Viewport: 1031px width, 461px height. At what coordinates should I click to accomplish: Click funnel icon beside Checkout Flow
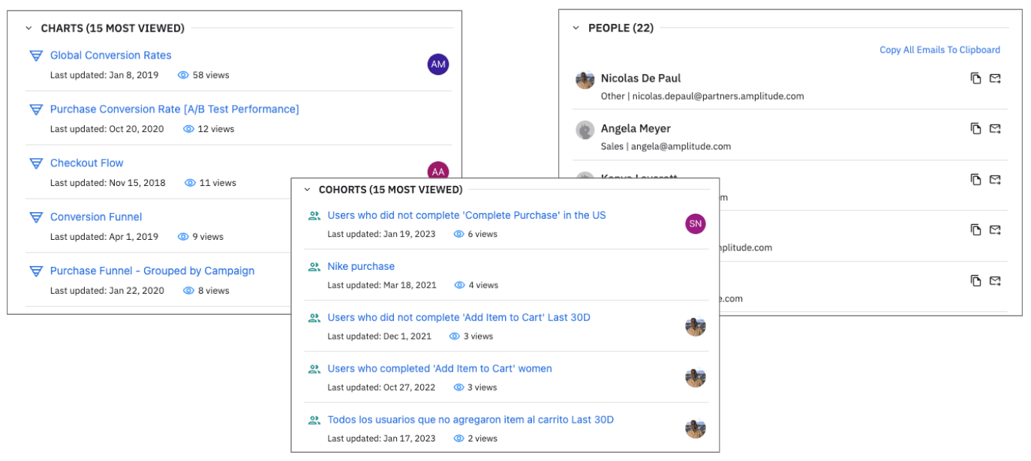[x=35, y=163]
